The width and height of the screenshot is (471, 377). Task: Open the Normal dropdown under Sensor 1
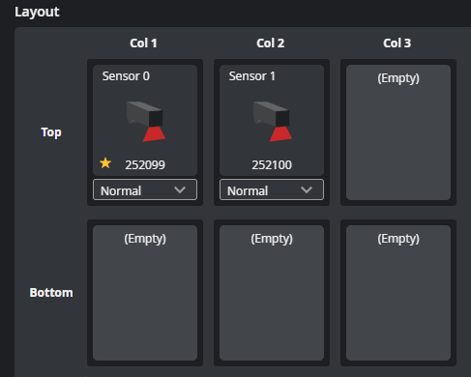point(272,189)
